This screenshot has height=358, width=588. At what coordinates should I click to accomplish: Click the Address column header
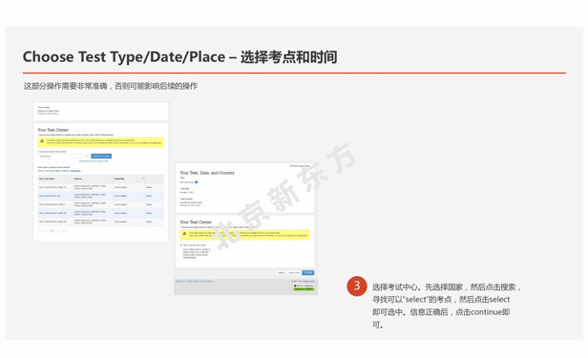tap(78, 179)
